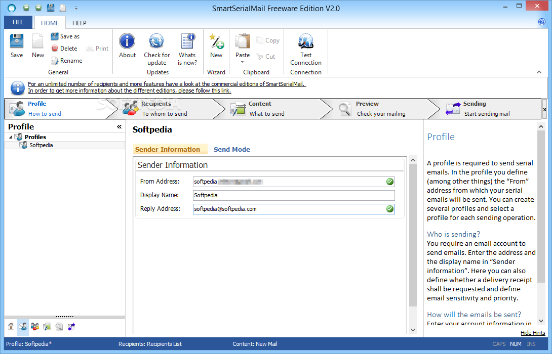The image size is (552, 354).
Task: Open the FILE menu
Action: click(x=18, y=22)
